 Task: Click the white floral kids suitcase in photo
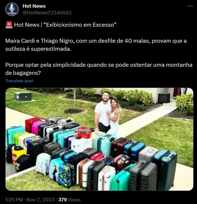(x=43, y=164)
